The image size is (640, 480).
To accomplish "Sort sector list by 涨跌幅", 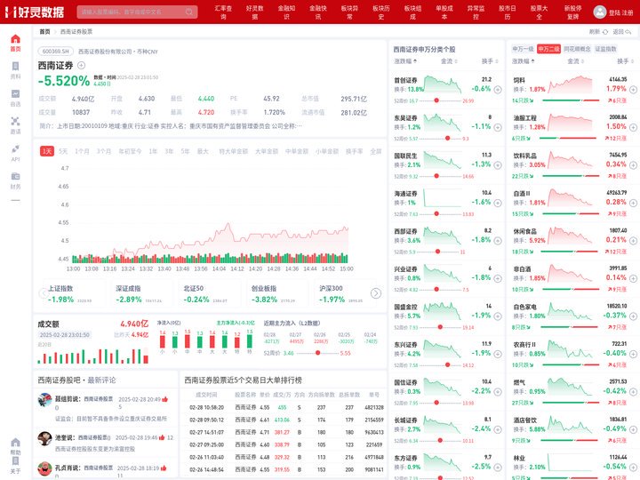I will 524,61.
